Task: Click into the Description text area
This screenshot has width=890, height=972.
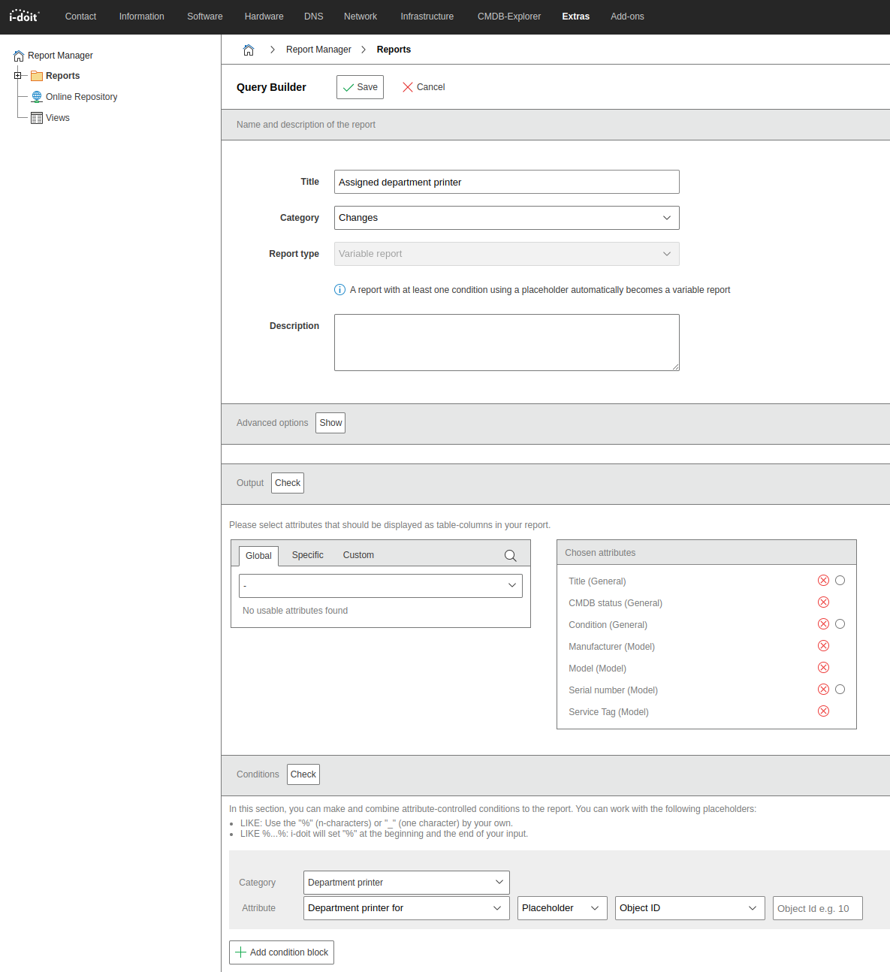Action: (506, 343)
